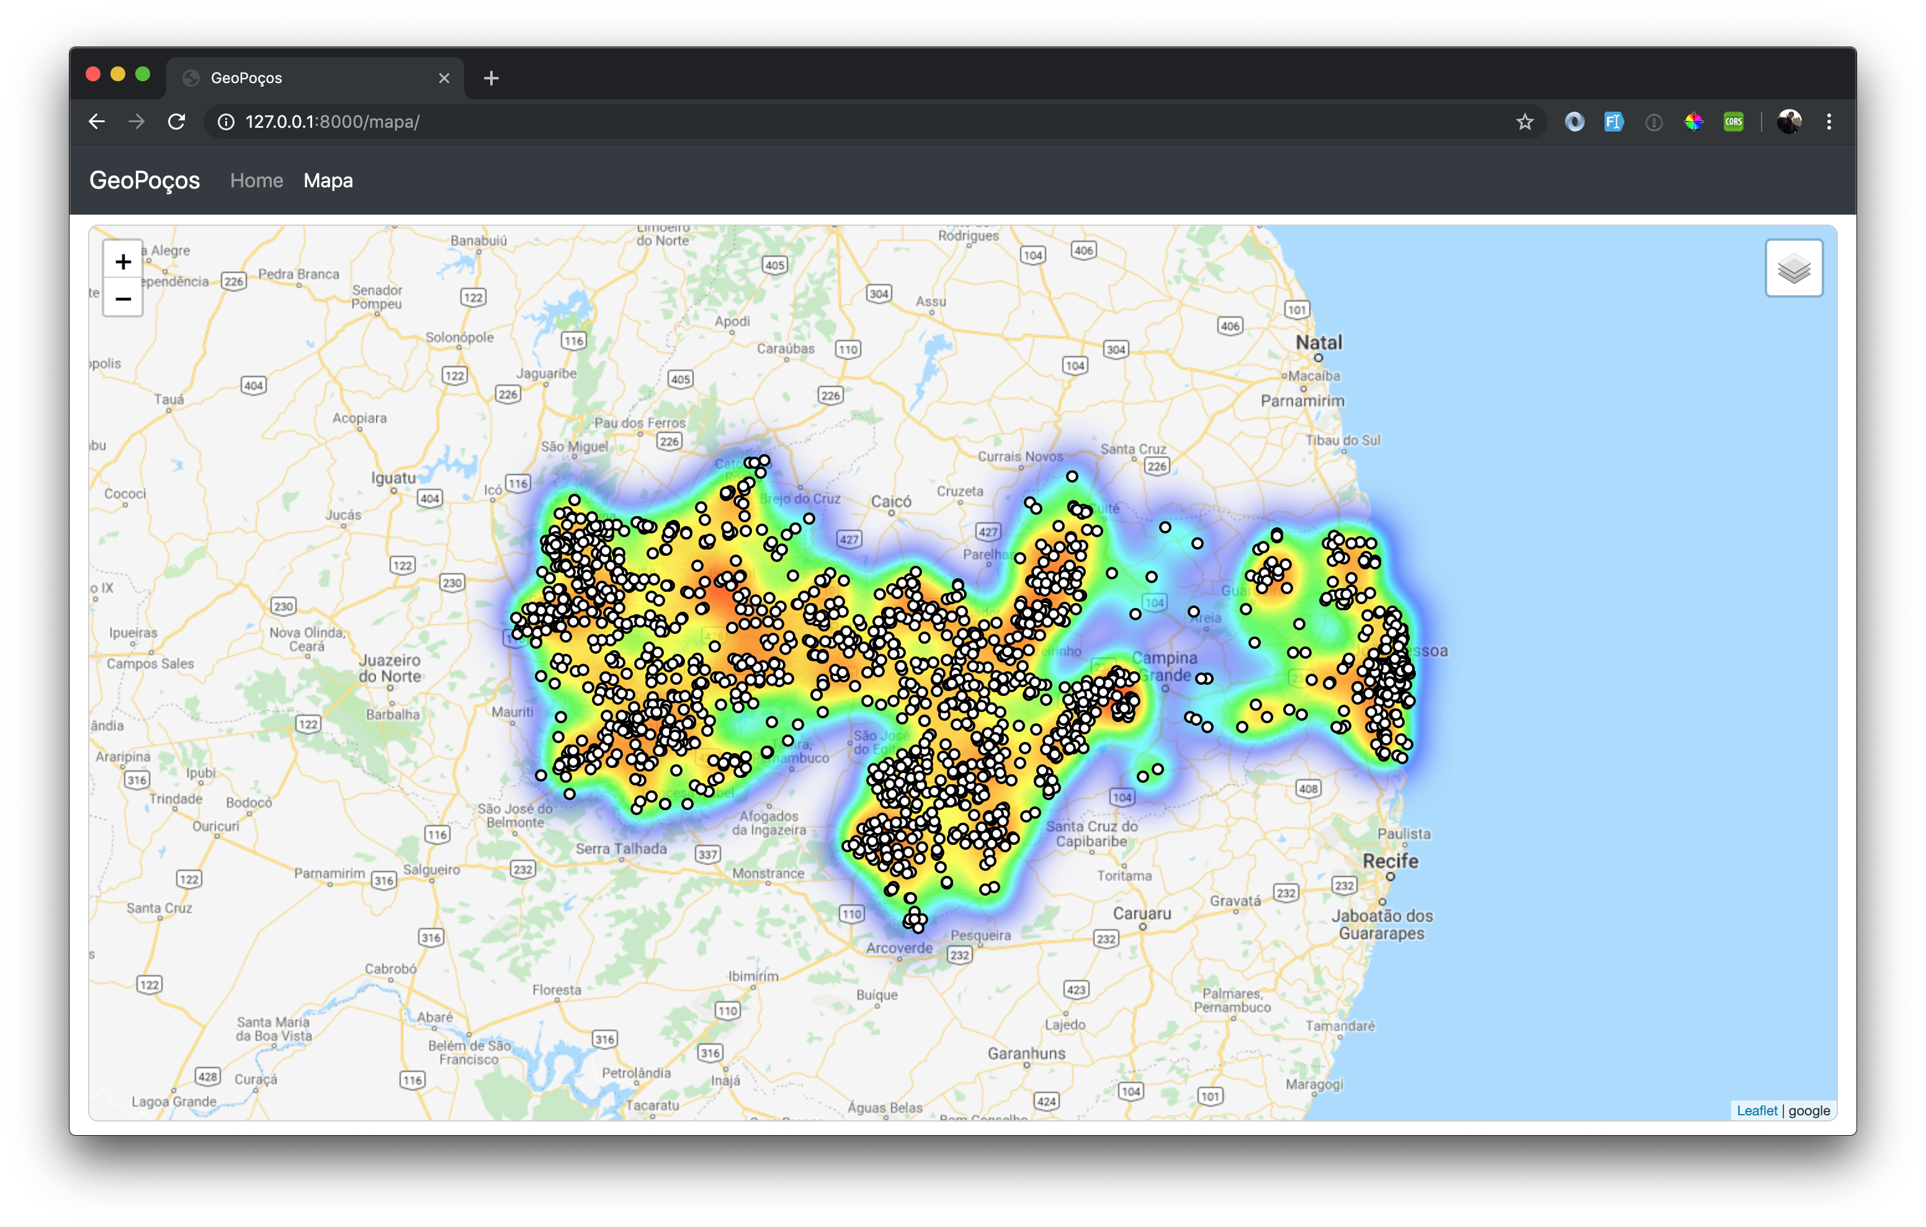1926x1227 pixels.
Task: Zoom in on the map
Action: 122,262
